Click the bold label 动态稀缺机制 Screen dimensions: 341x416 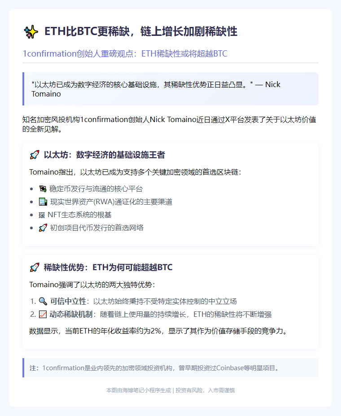(71, 315)
